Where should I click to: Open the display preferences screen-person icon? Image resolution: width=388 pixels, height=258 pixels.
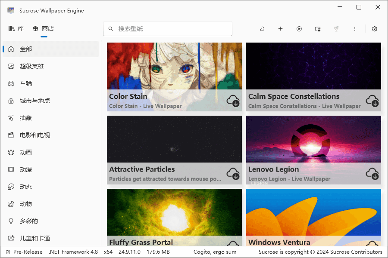click(x=318, y=29)
